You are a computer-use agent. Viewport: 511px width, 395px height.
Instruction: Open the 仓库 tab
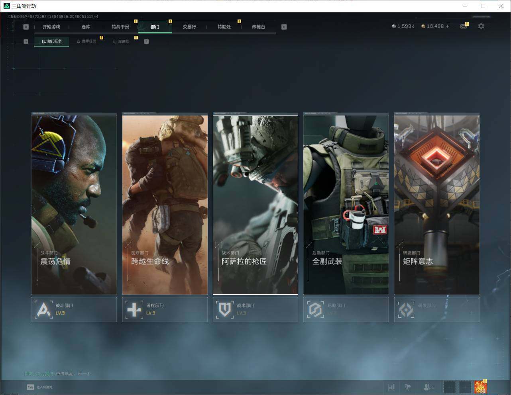coord(86,27)
